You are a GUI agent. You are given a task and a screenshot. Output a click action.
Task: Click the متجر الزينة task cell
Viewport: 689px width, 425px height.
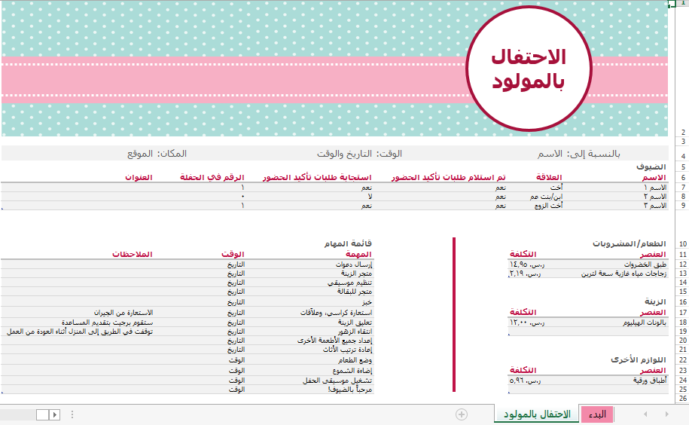click(x=356, y=274)
